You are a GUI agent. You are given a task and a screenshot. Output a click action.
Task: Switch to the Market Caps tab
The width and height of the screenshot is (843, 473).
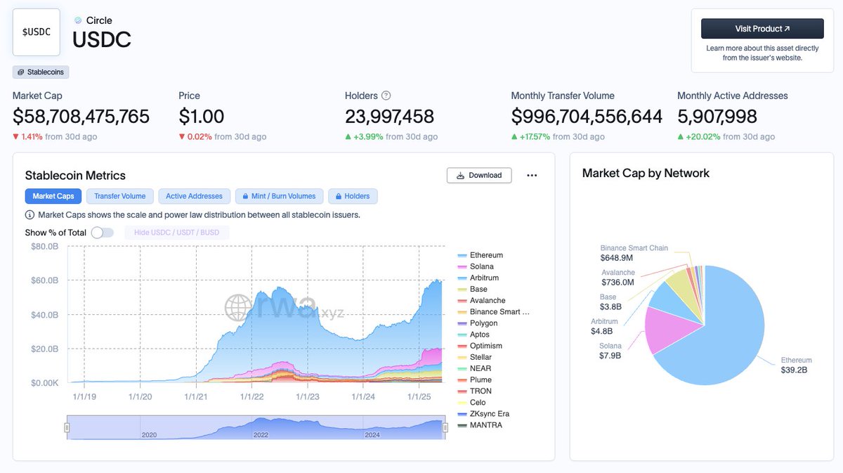(x=53, y=196)
